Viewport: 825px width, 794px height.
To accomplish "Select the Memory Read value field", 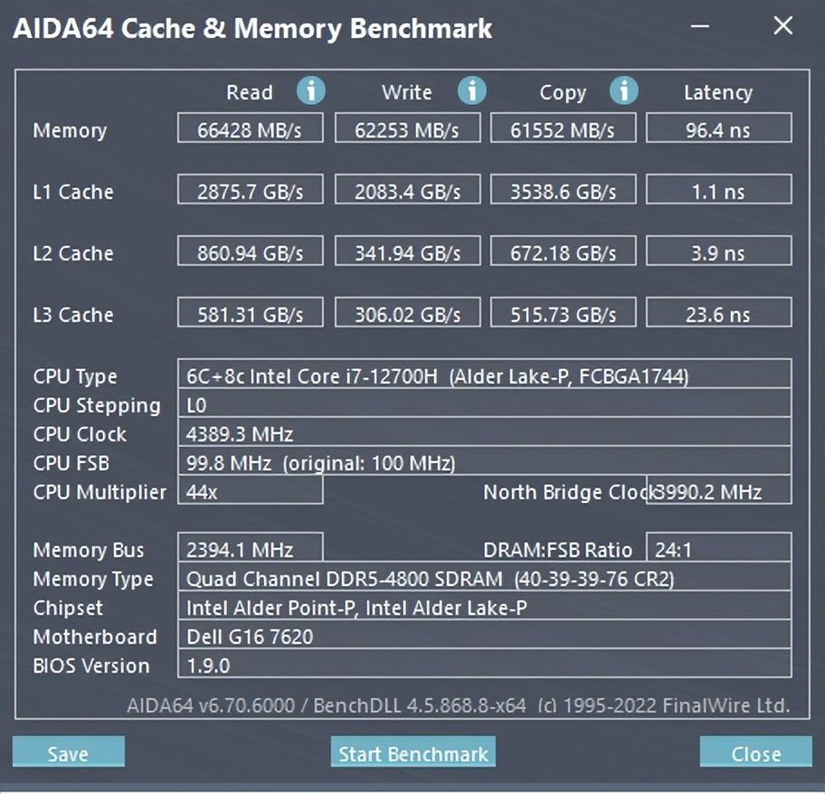I will [250, 129].
